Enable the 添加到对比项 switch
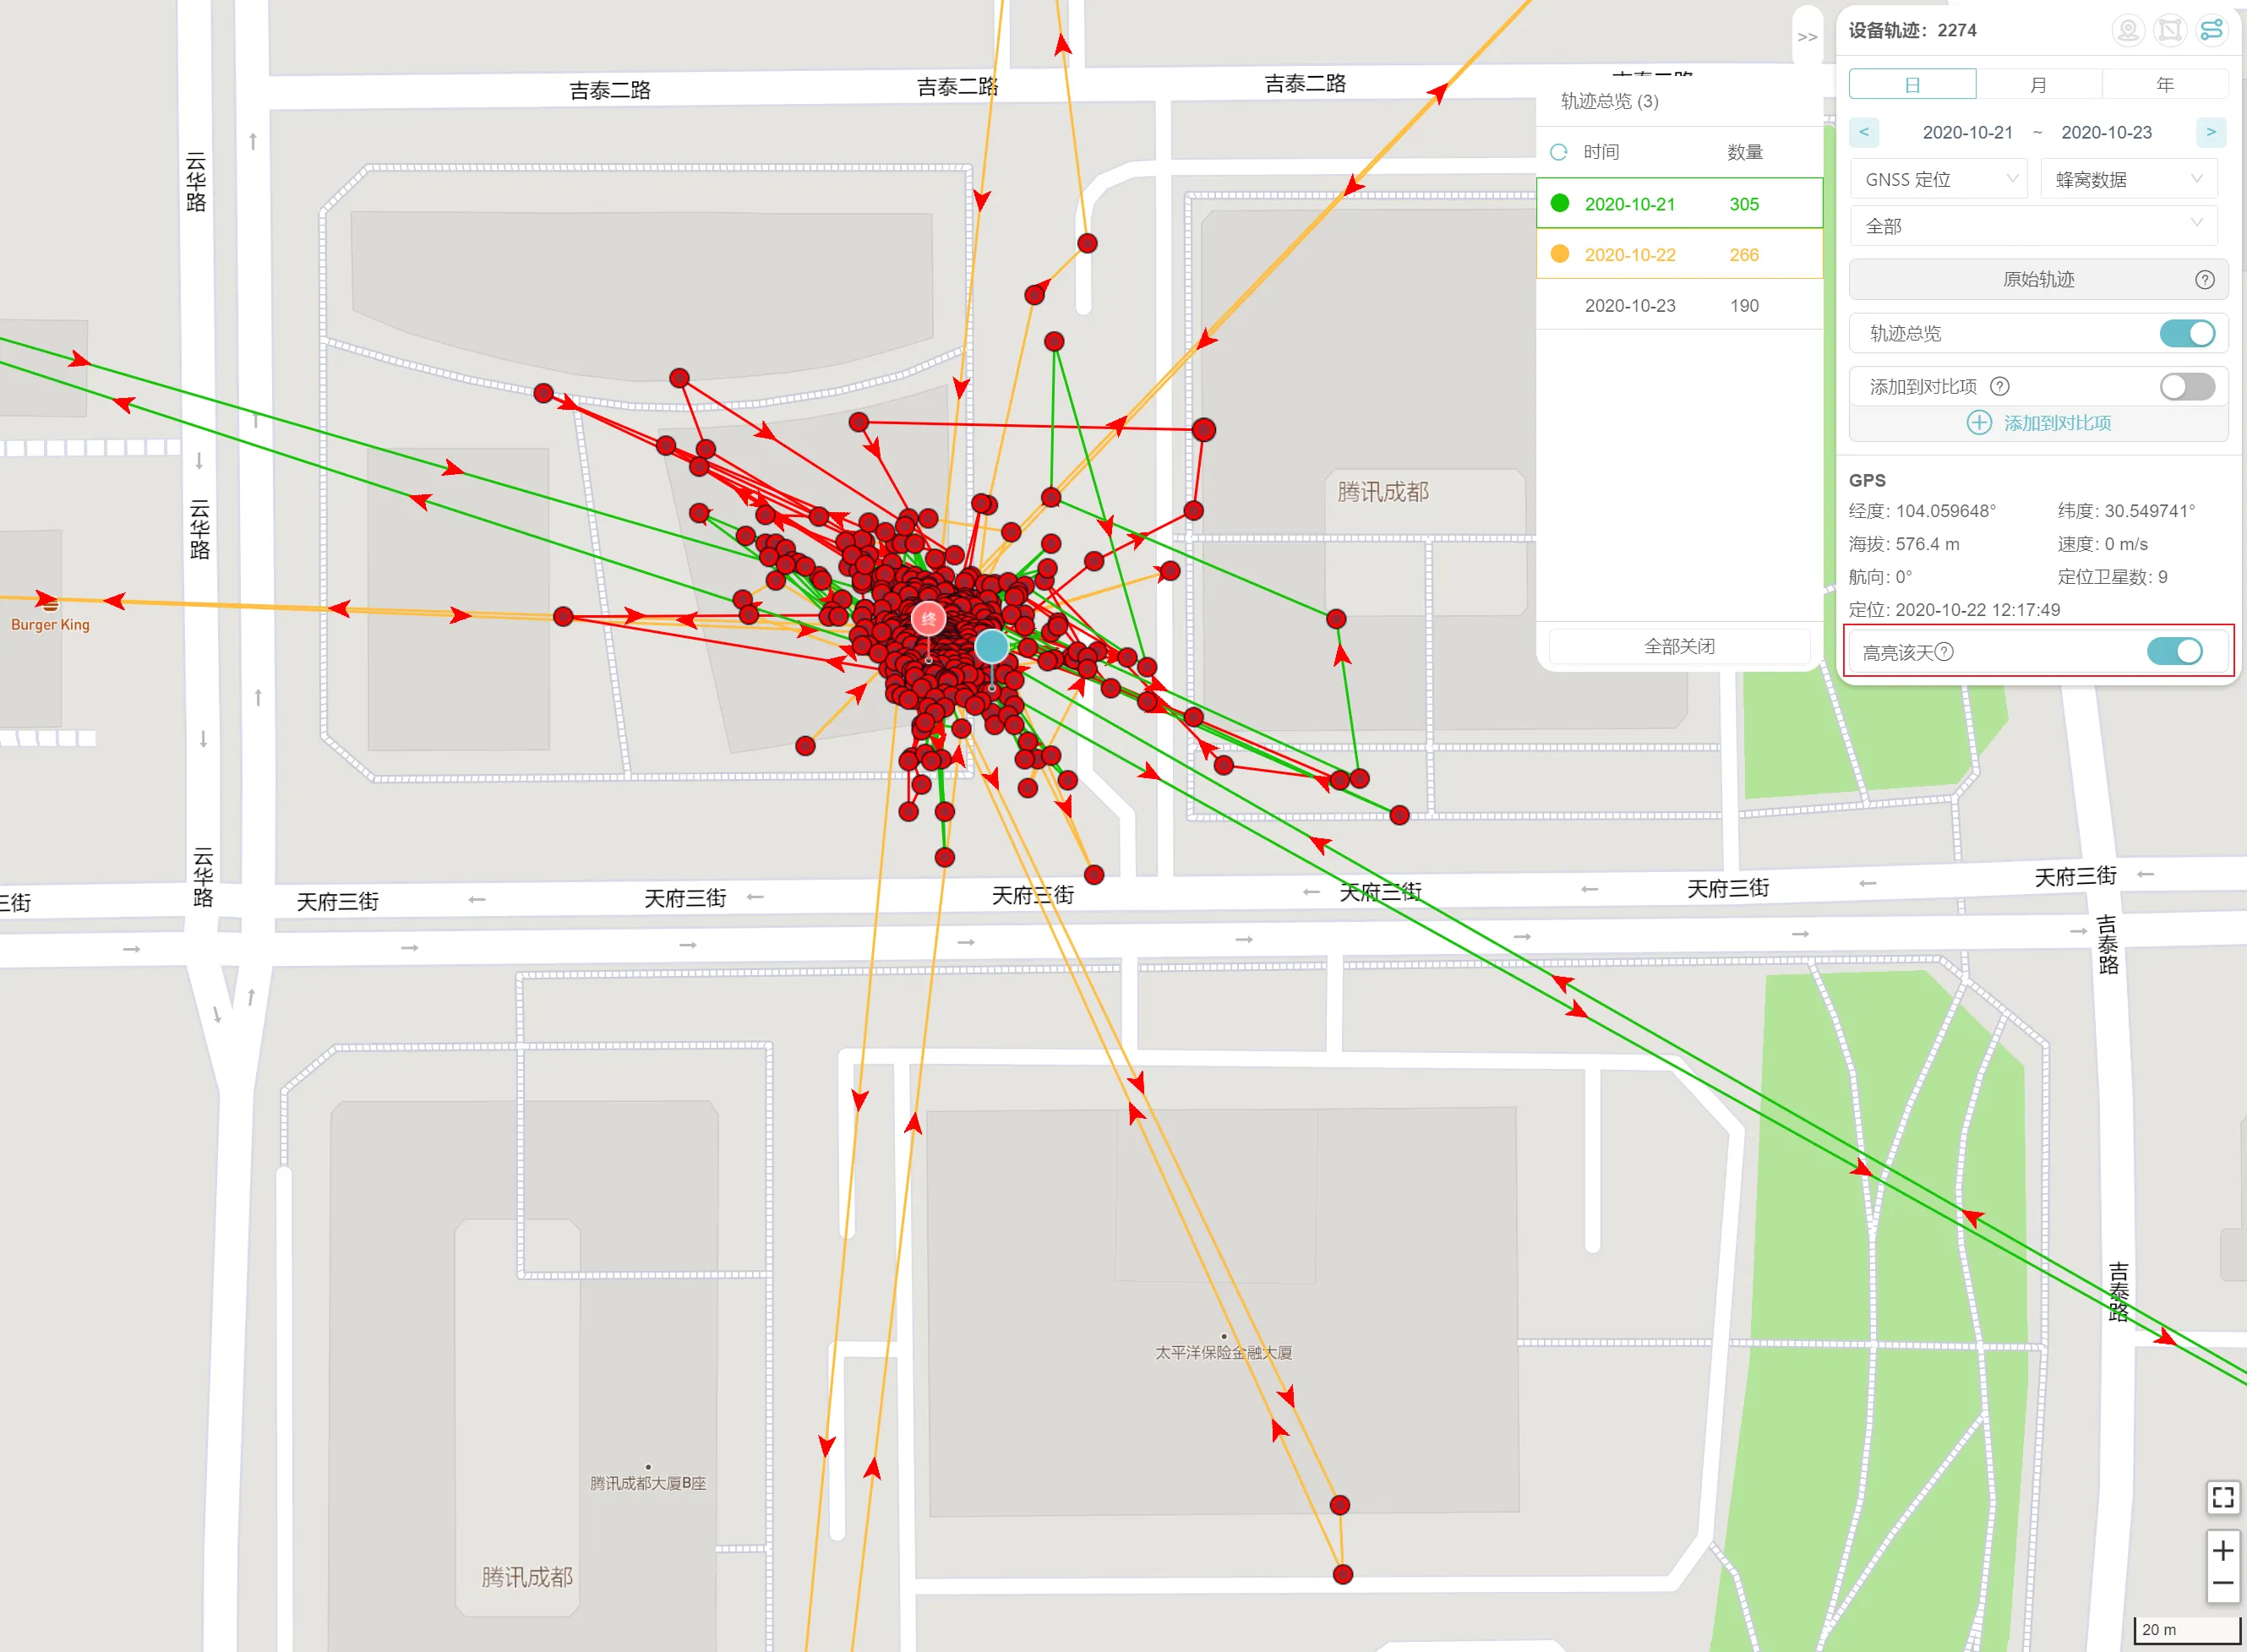 (2187, 386)
